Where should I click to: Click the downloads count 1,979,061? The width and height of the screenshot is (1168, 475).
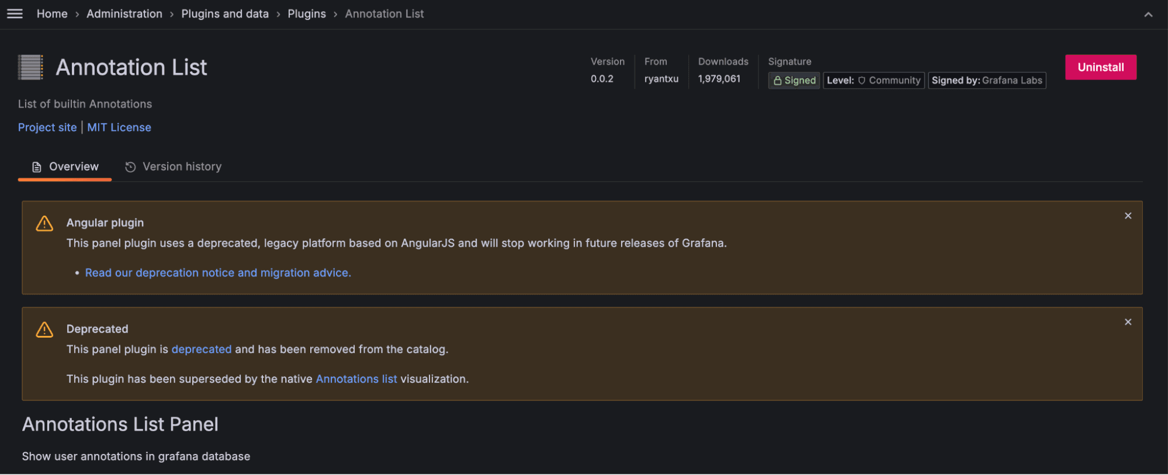pos(719,79)
